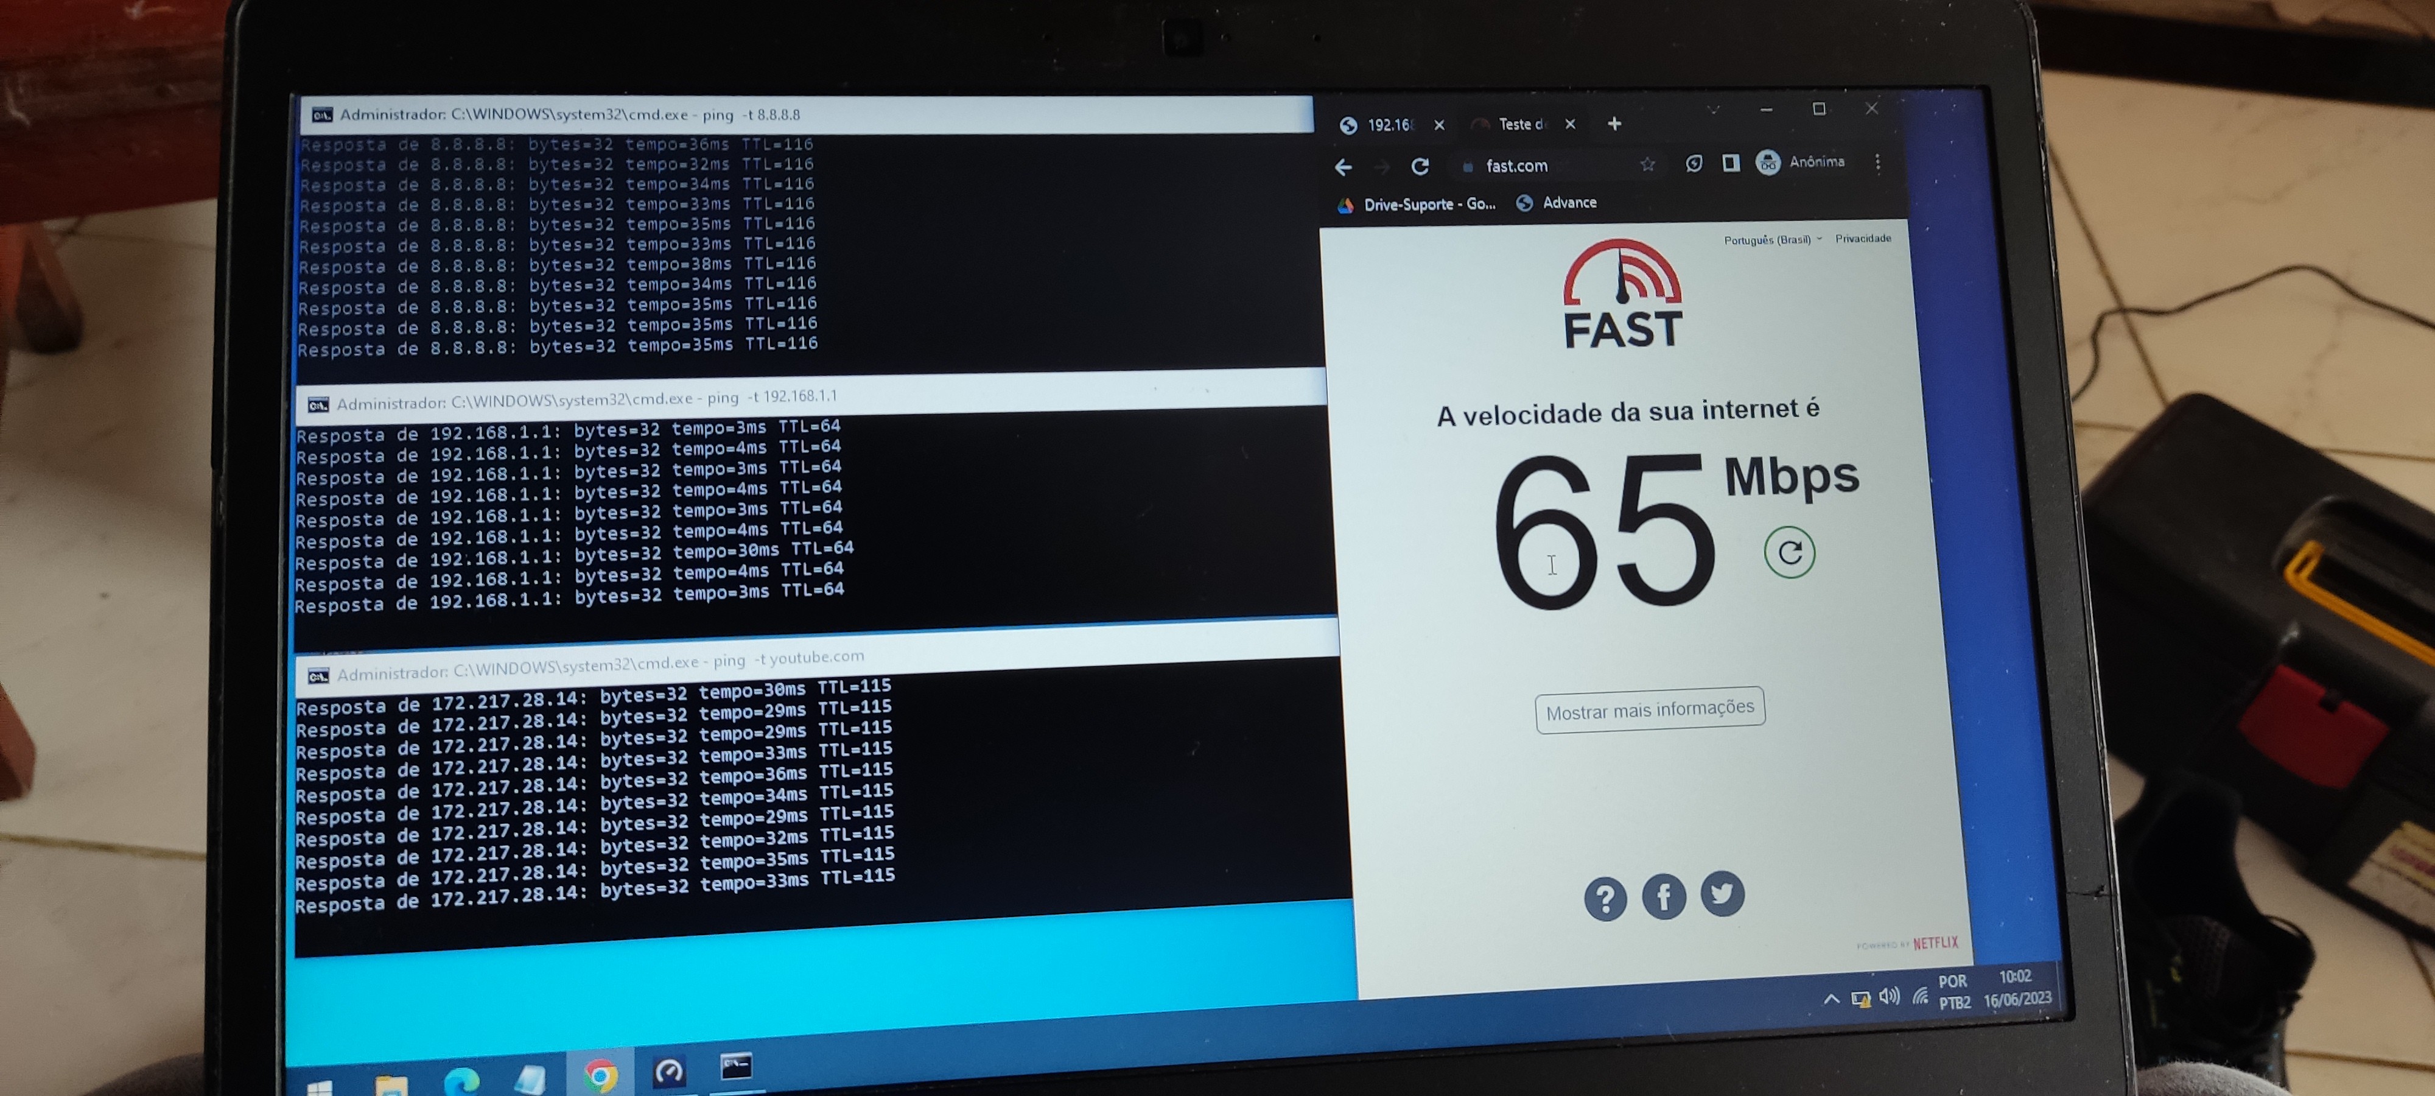Screen dimensions: 2435x1096
Task: Open the Chrome side panel icon
Action: click(1731, 163)
